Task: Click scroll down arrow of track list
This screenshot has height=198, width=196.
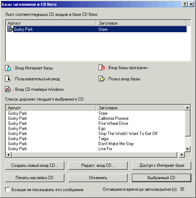Action: (187, 149)
